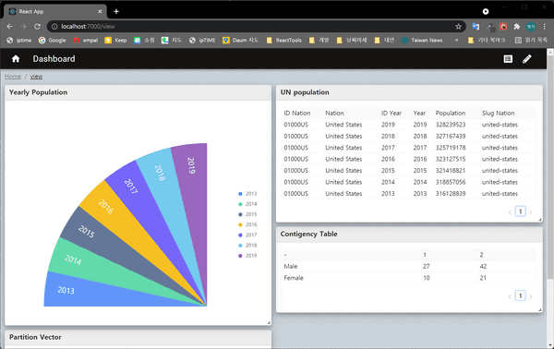Open the ReactTools bookmark folder

[284, 41]
